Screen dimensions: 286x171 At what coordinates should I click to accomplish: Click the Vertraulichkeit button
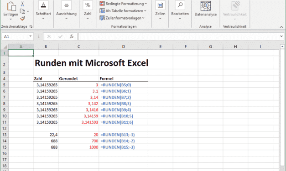(235, 10)
